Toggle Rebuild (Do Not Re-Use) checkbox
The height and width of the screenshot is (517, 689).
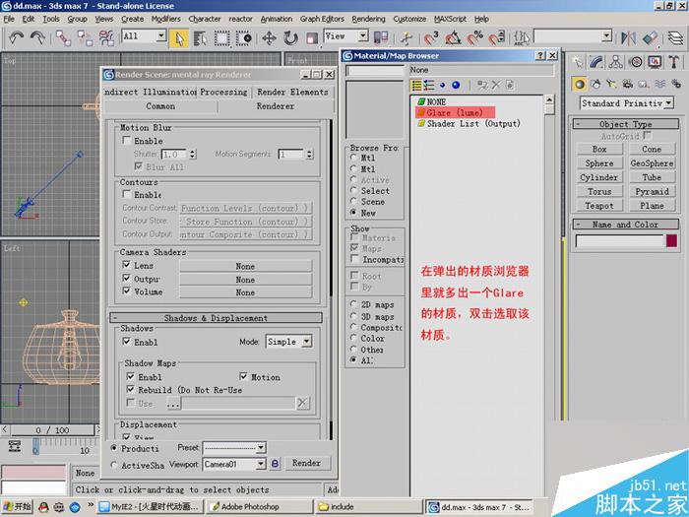click(131, 389)
